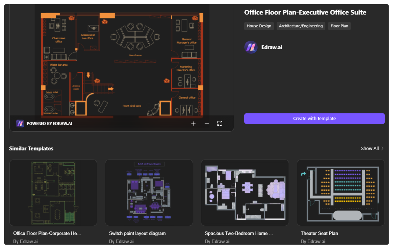Click the Edraw.ai author avatar icon
The image size is (393, 249).
point(251,47)
